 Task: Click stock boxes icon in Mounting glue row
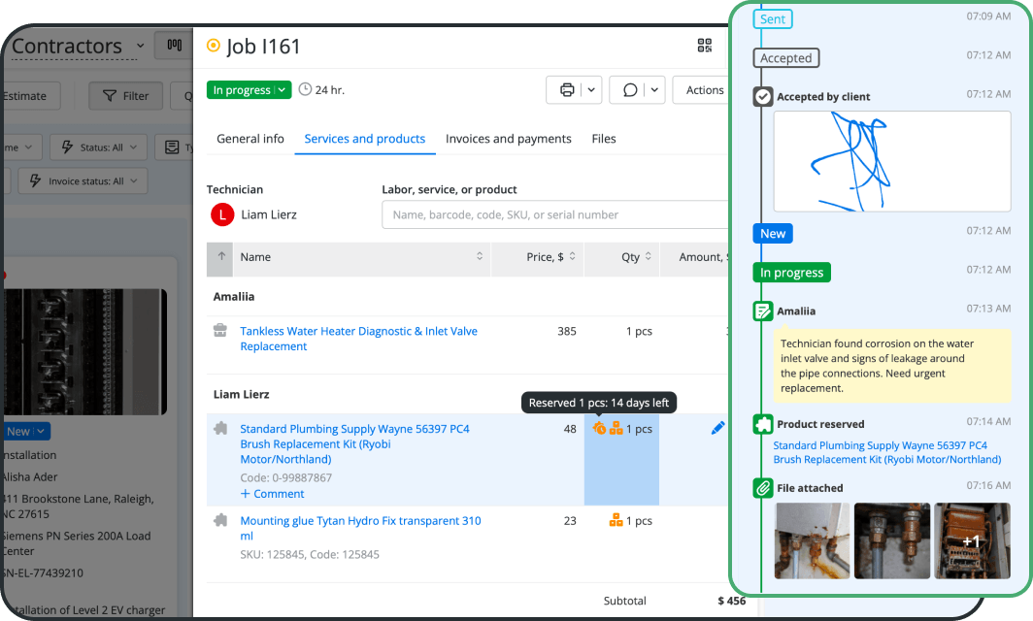point(616,520)
